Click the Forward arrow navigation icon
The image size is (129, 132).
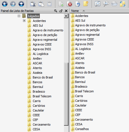pos(13,4)
